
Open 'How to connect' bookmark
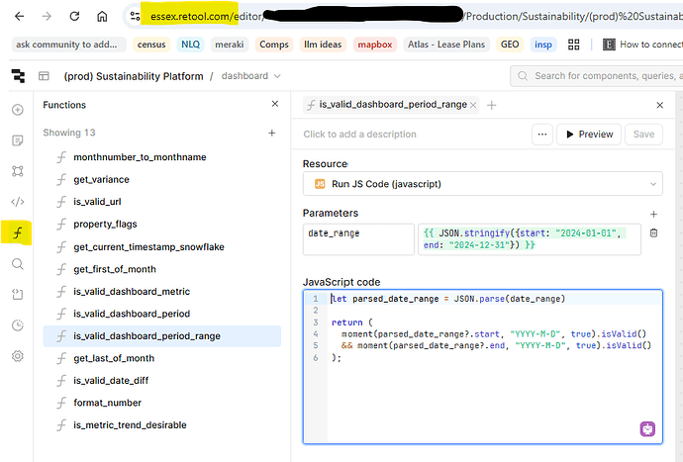pyautogui.click(x=642, y=45)
